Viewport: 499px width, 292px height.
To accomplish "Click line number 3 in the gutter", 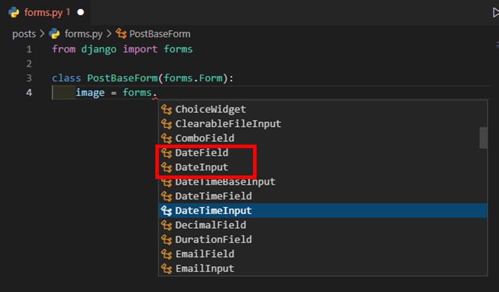I will 29,78.
